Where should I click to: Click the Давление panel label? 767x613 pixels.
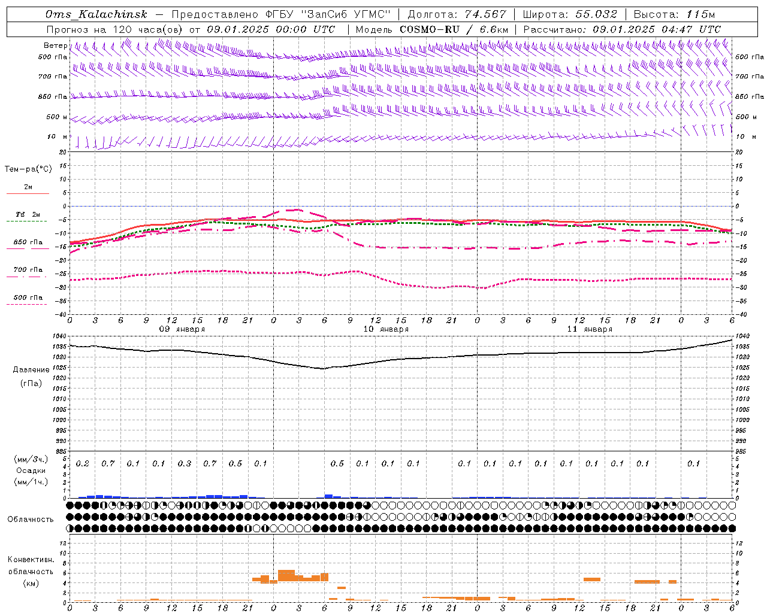(x=31, y=370)
